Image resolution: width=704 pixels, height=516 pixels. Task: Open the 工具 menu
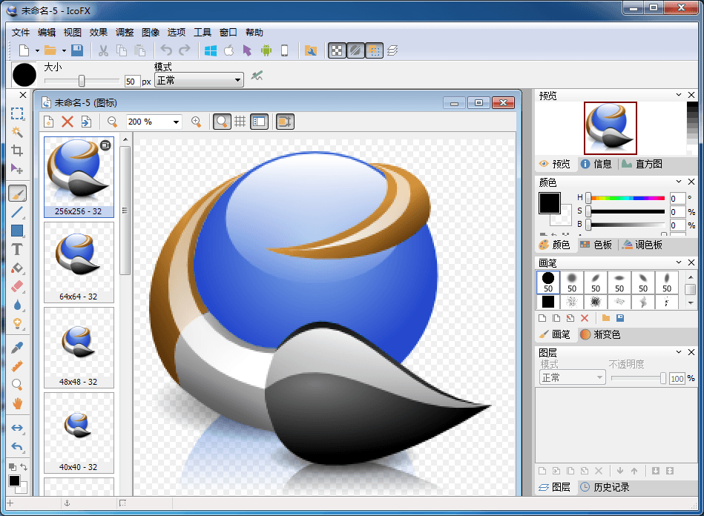202,33
